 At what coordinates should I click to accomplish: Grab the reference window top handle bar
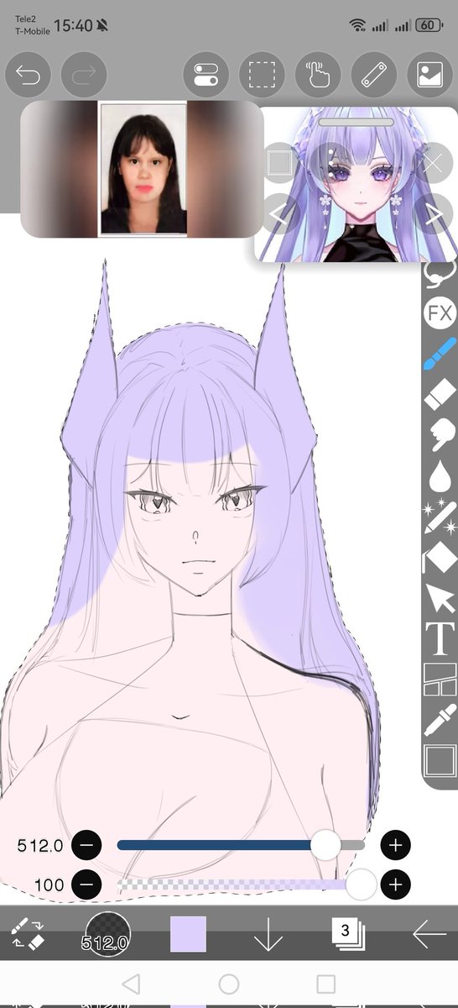[357, 121]
